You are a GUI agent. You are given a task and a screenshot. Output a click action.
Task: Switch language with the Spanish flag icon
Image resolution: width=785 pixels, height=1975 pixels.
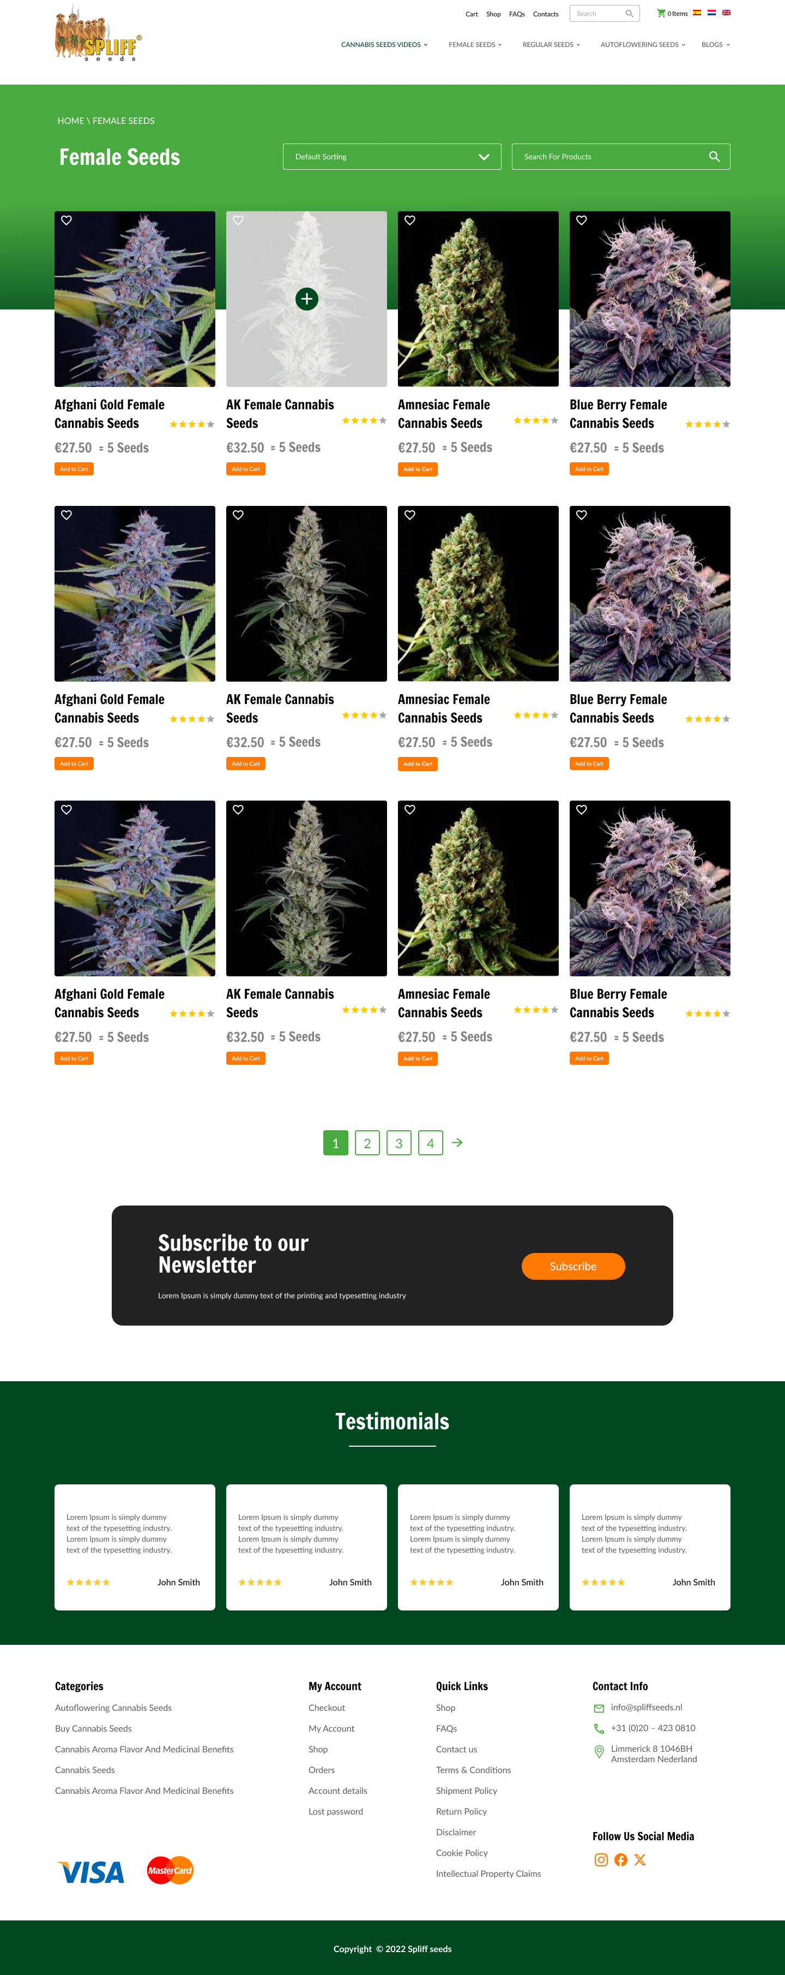coord(697,12)
